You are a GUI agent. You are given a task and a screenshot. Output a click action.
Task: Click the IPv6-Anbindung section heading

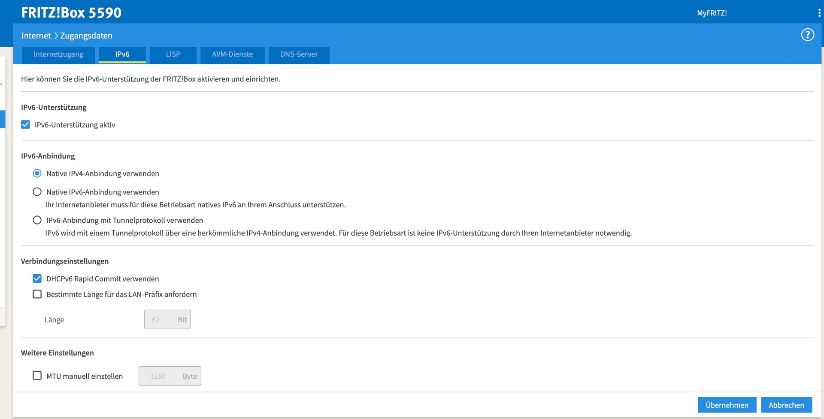[48, 156]
